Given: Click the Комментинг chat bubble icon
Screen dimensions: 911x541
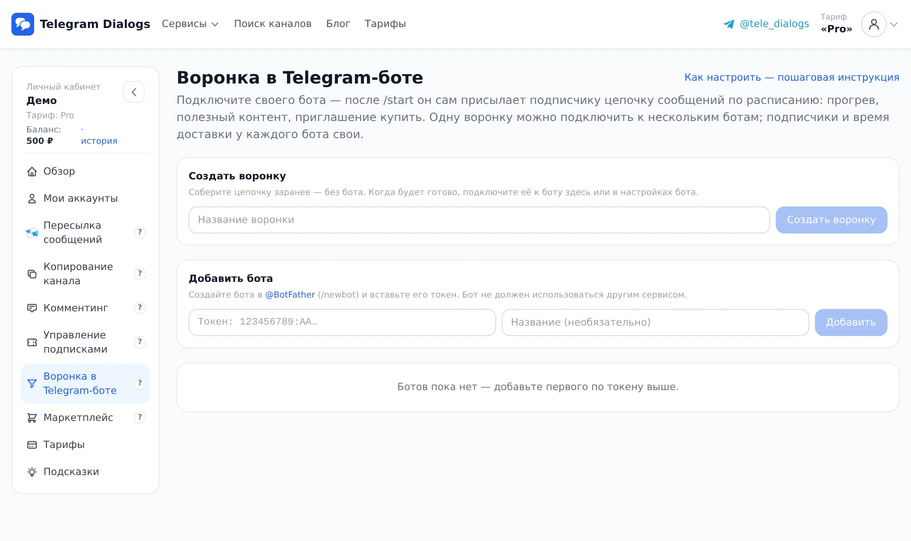Looking at the screenshot, I should pos(32,308).
